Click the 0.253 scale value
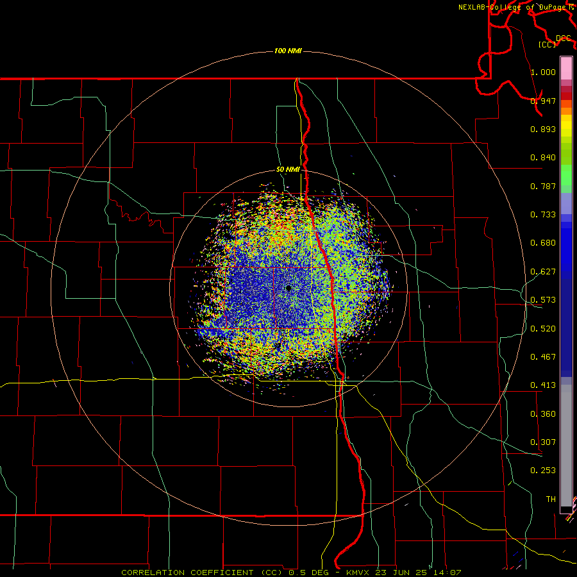This screenshot has width=577, height=577. click(x=543, y=471)
